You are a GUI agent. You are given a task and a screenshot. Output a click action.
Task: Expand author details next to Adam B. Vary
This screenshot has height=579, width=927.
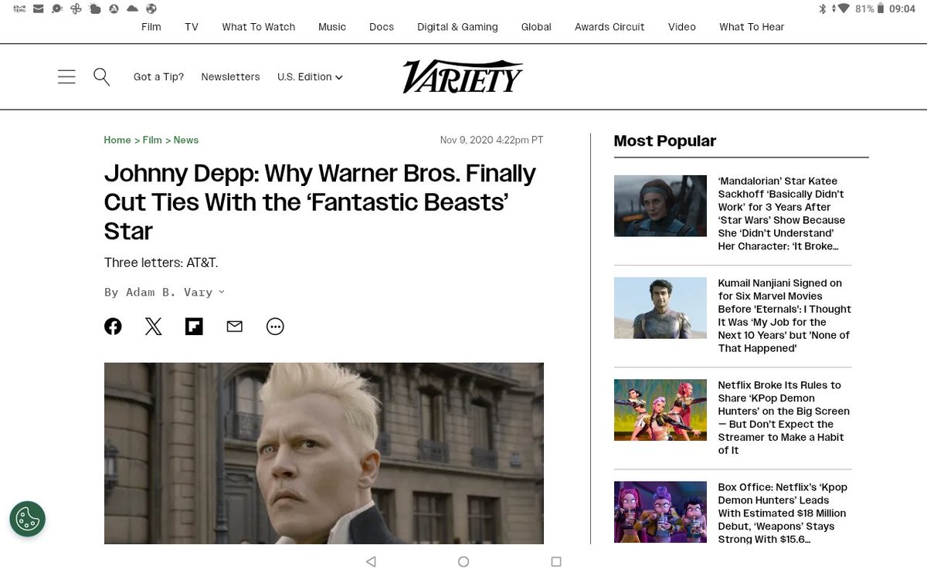[x=222, y=292]
